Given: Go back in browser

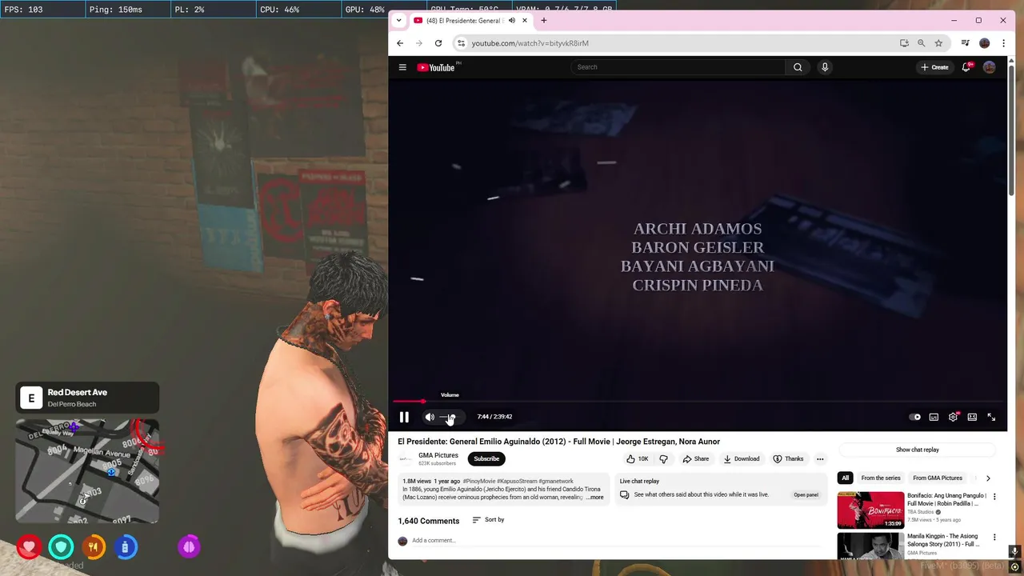Looking at the screenshot, I should pos(400,43).
